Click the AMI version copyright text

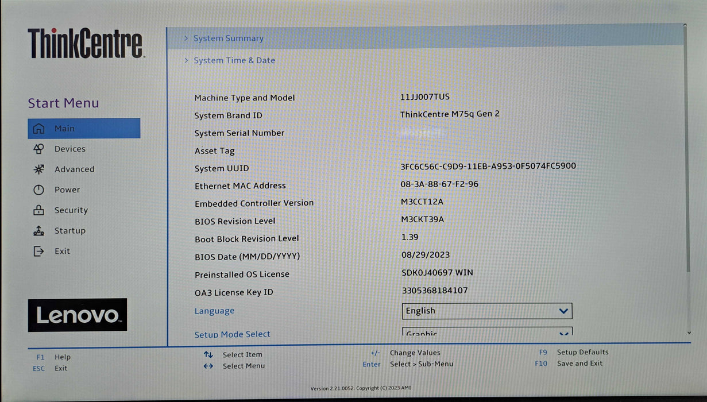pos(361,388)
